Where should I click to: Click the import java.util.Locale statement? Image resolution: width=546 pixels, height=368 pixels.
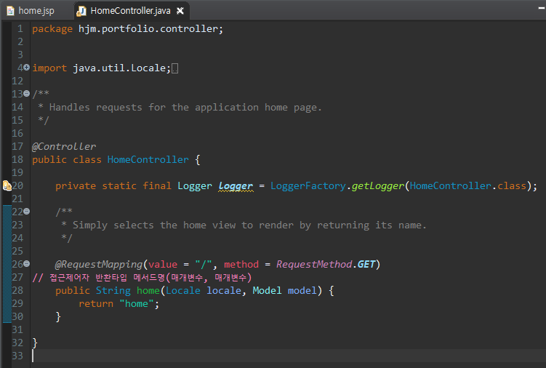[101, 68]
